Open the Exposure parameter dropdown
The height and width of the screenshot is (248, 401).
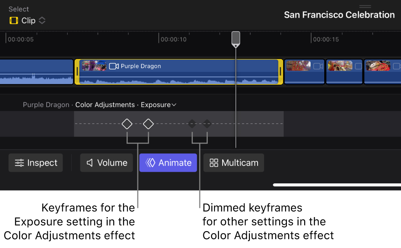[x=174, y=105]
